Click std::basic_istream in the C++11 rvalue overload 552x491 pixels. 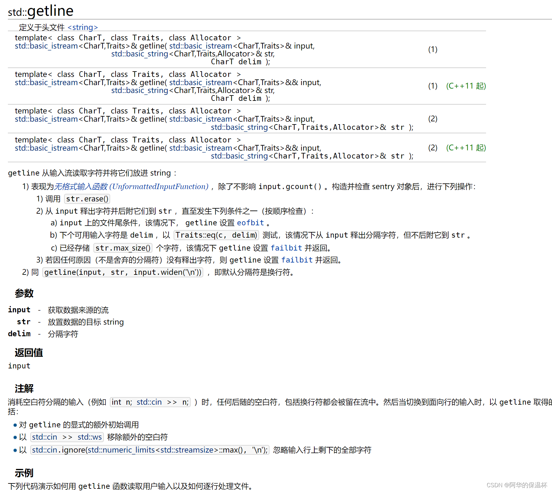[x=201, y=83]
